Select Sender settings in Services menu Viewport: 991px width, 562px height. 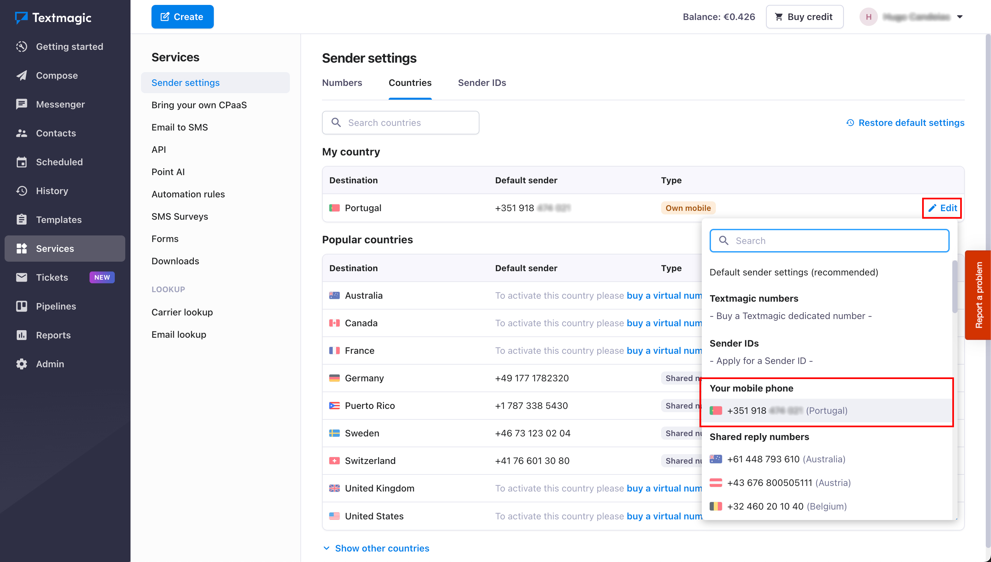point(215,83)
